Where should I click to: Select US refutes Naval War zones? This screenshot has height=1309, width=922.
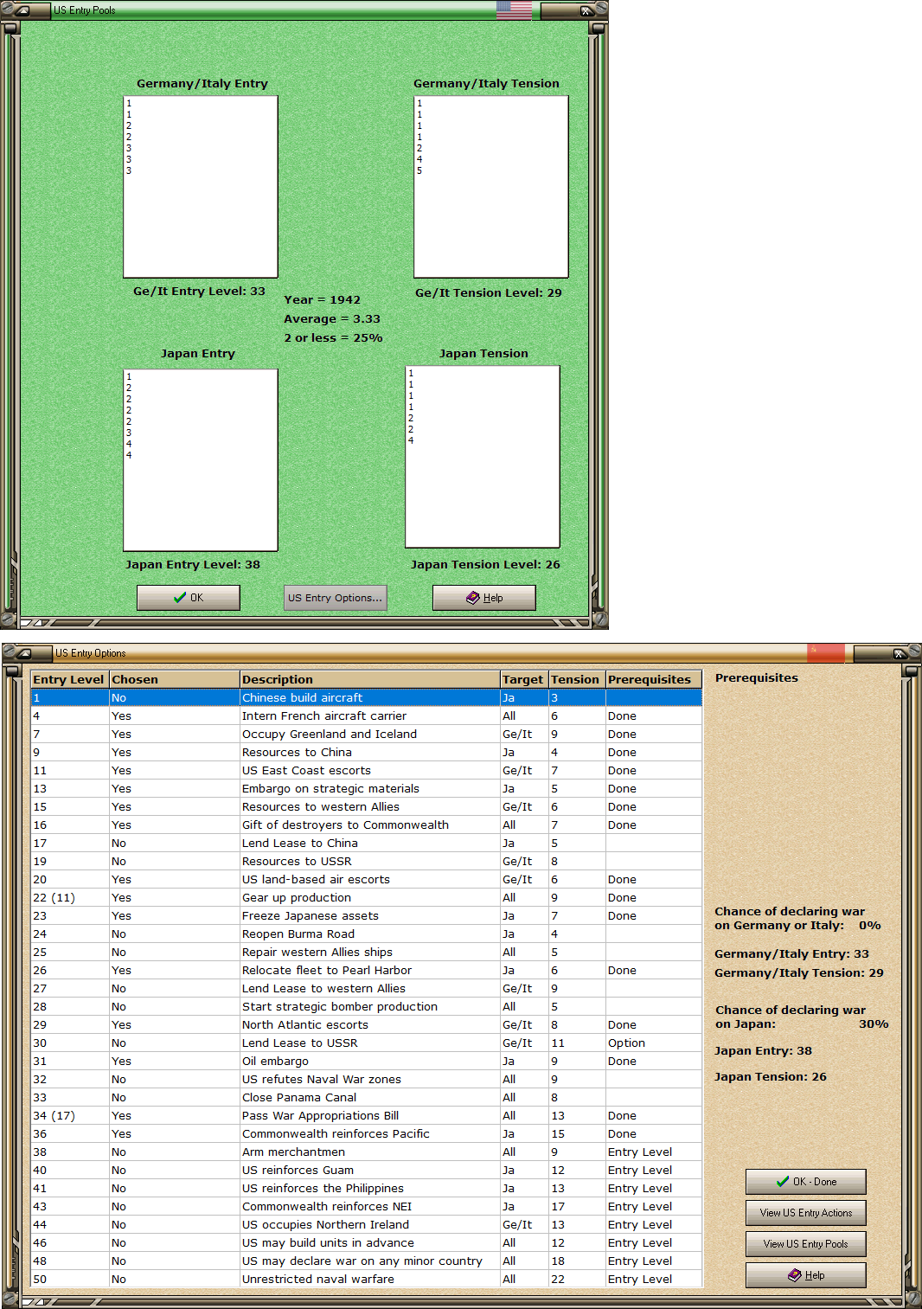coord(366,1079)
